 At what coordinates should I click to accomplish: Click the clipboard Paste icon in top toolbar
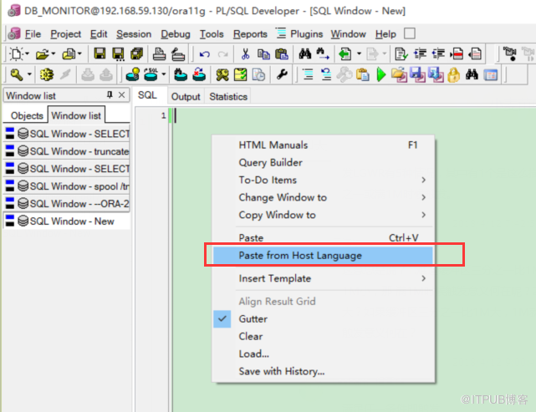[282, 54]
